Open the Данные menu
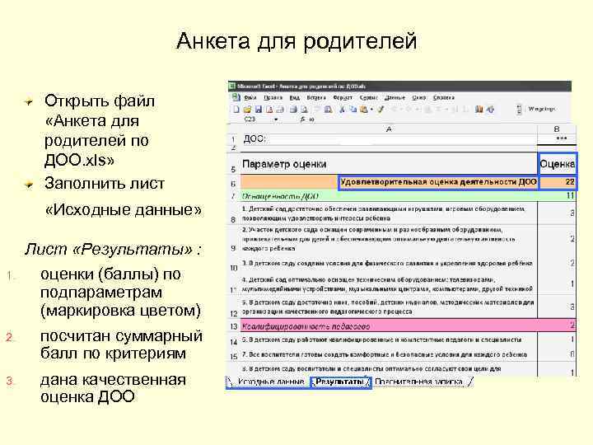Viewport: 593px width, 445px height. 395,97
